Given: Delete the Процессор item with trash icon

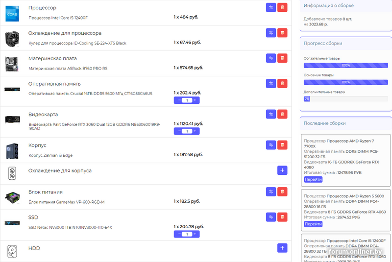Looking at the screenshot, I should [x=282, y=8].
